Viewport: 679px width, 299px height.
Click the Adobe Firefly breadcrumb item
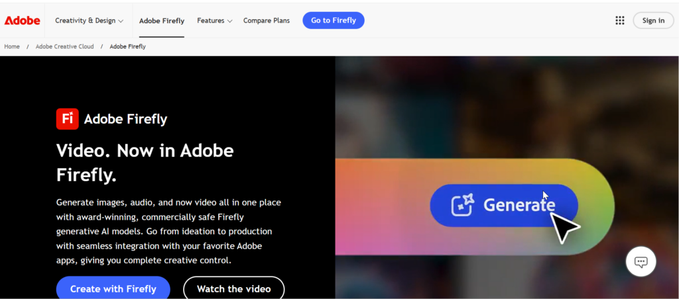(x=127, y=46)
